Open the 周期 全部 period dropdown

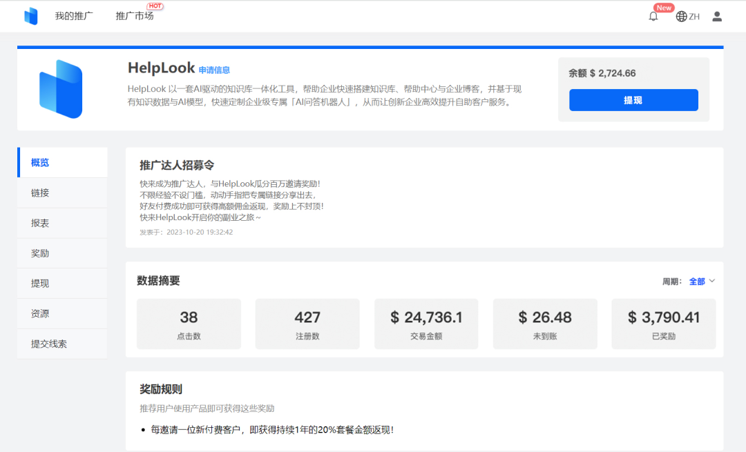[702, 282]
